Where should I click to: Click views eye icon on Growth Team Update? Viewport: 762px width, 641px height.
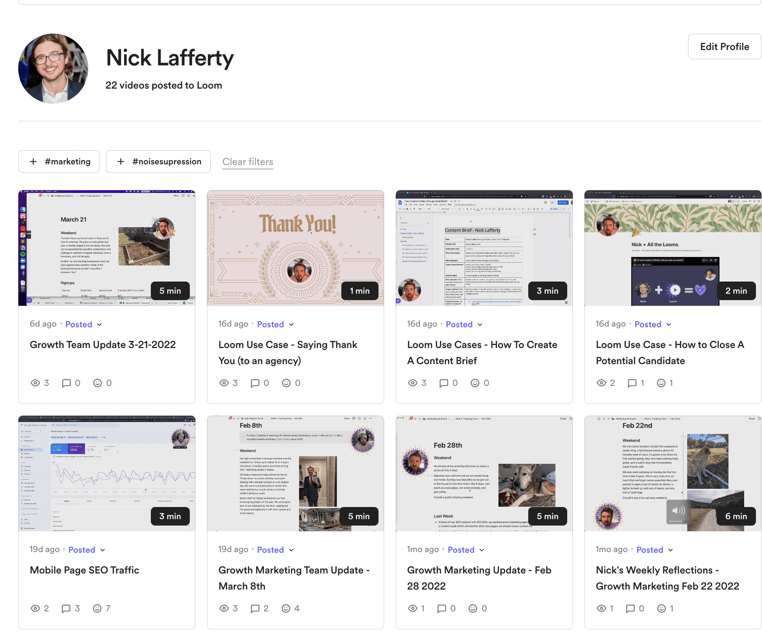click(x=35, y=383)
